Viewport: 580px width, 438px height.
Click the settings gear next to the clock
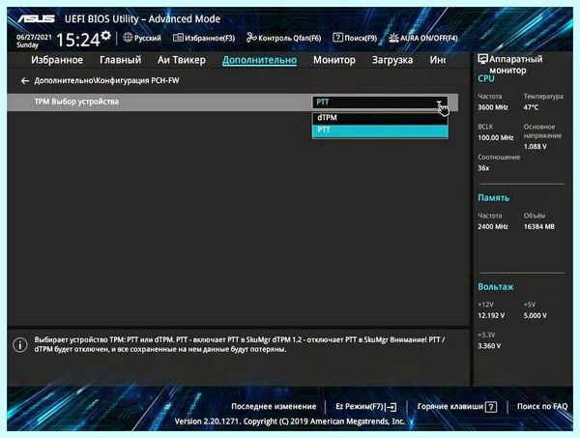(106, 35)
